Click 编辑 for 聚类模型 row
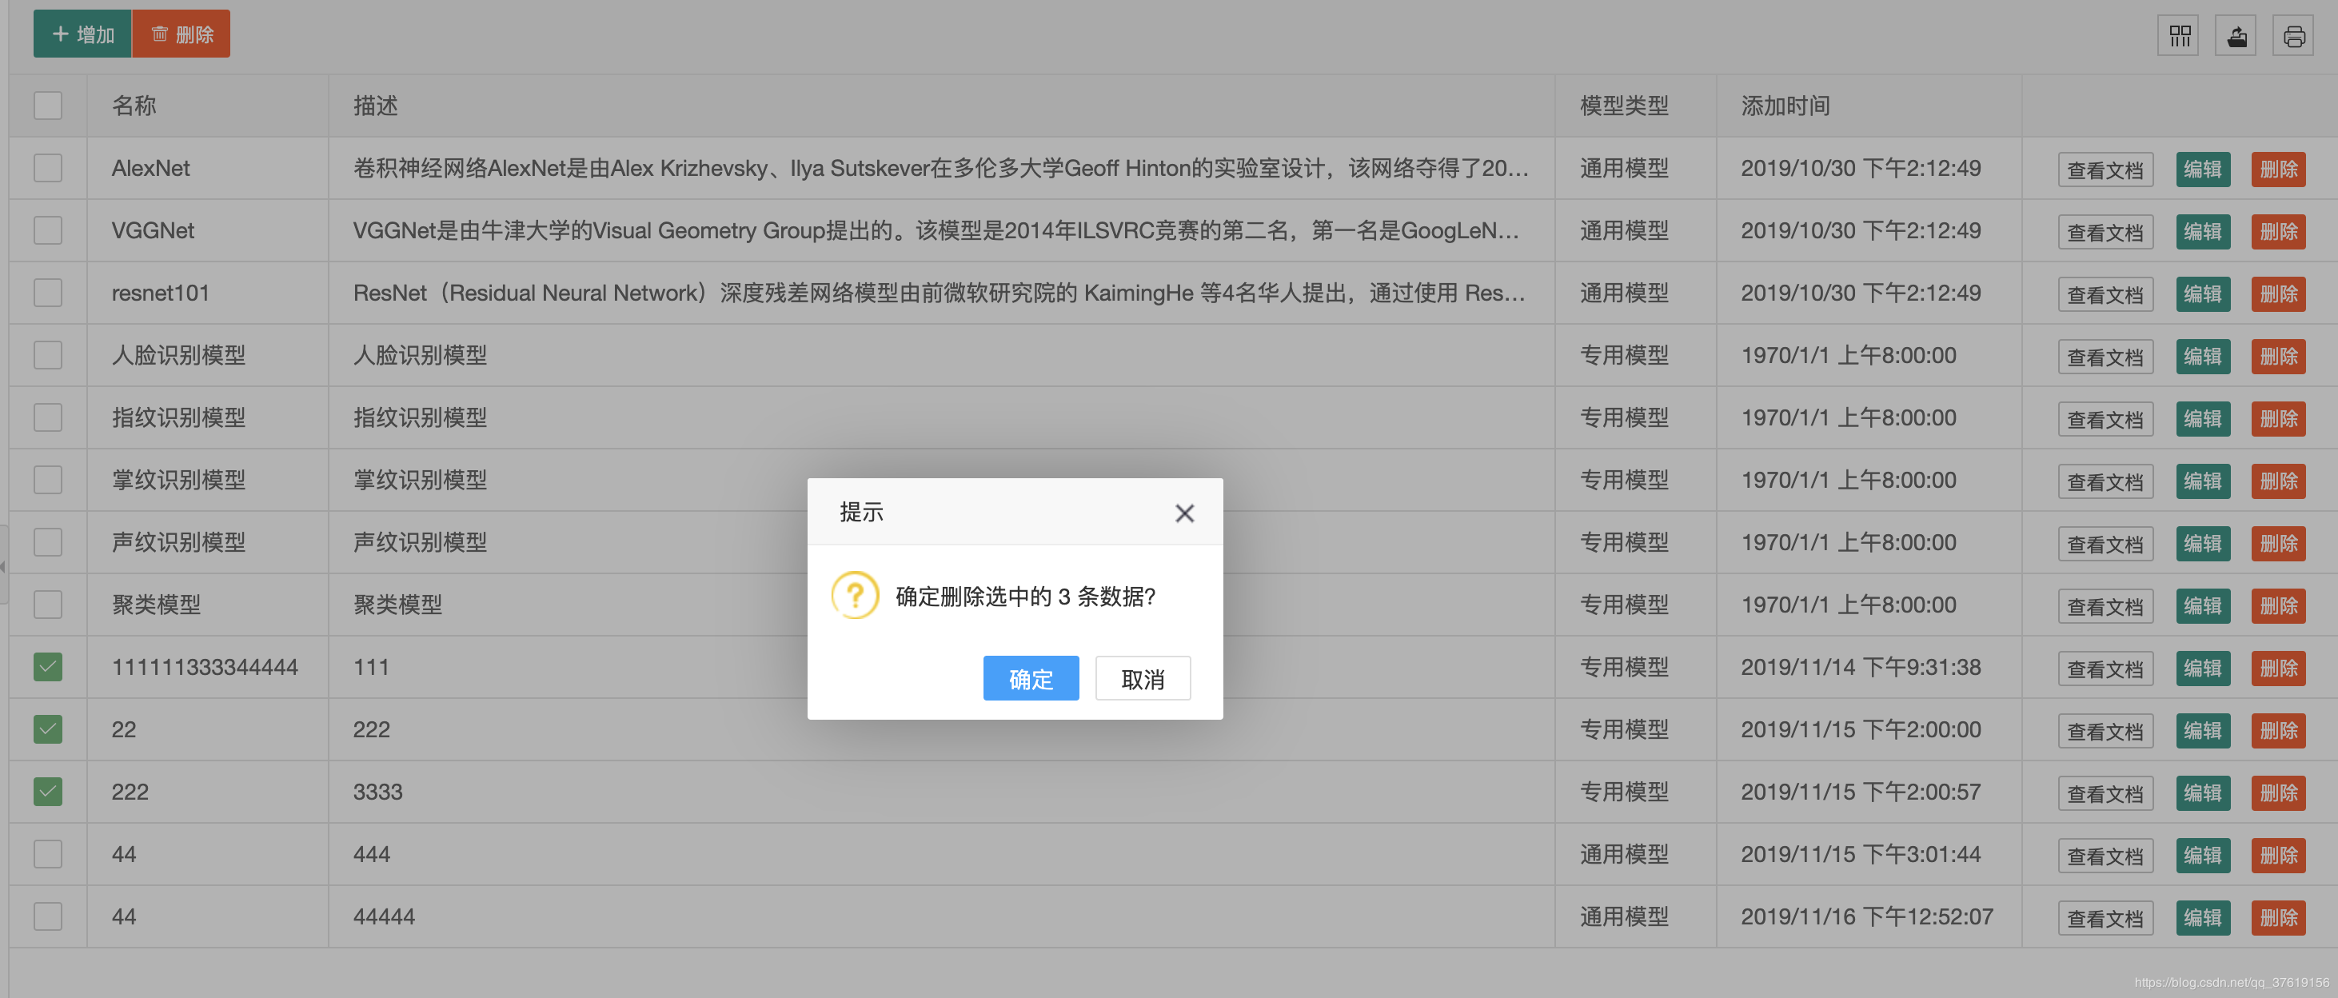Screen dimensions: 2338x998 2202,605
